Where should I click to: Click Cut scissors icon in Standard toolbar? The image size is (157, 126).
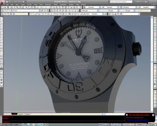click(27, 7)
